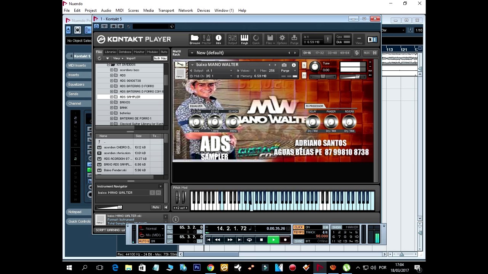Open the Nuendo Transport menu

(x=166, y=10)
